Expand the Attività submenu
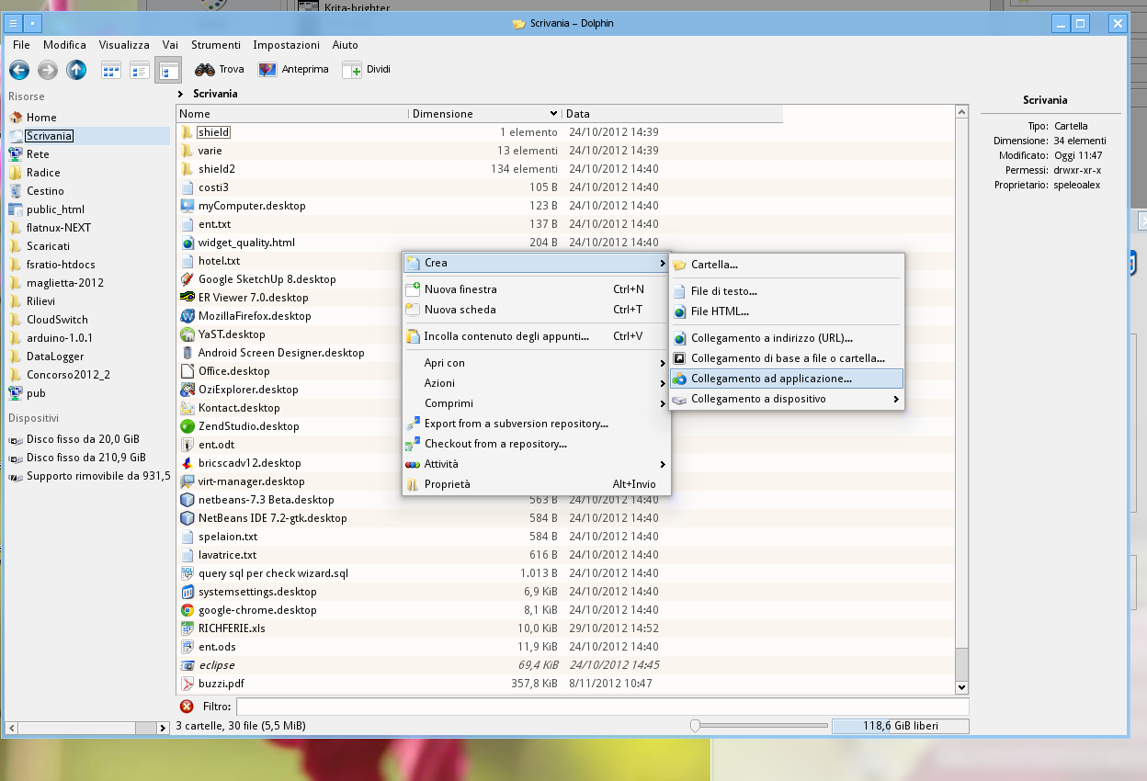1147x781 pixels. [537, 464]
